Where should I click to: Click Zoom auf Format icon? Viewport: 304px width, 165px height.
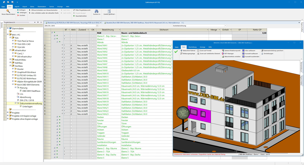[198, 51]
